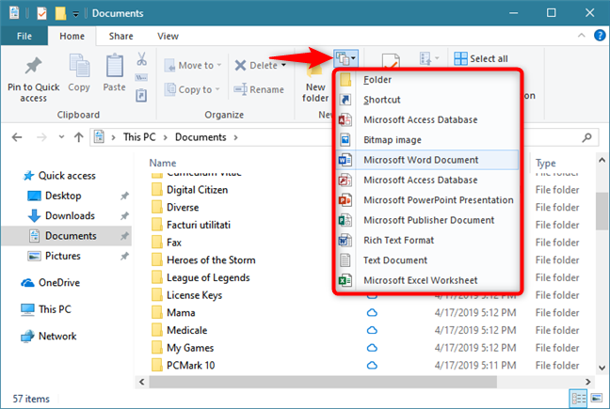Select Microsoft Publisher Document entry
This screenshot has height=409, width=610.
pyautogui.click(x=427, y=220)
